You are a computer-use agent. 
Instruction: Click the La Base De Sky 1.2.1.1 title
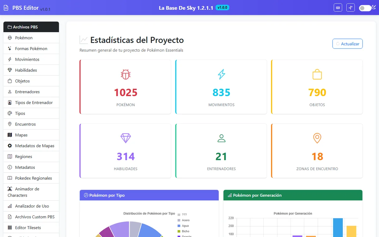[x=186, y=8]
